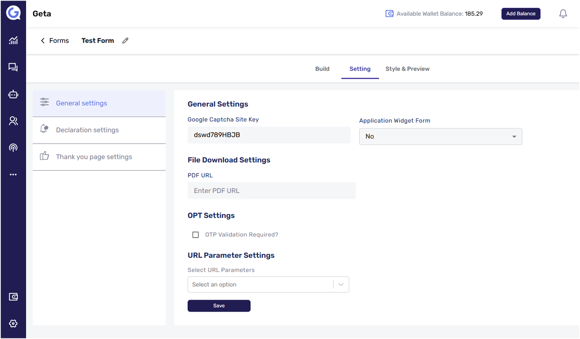The width and height of the screenshot is (580, 339).
Task: Click the three-dots more sidebar icon
Action: point(13,175)
